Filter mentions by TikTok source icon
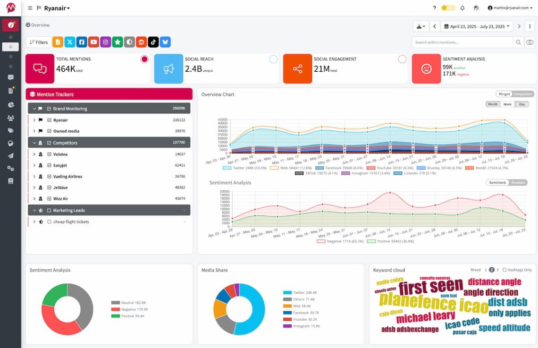 click(153, 42)
